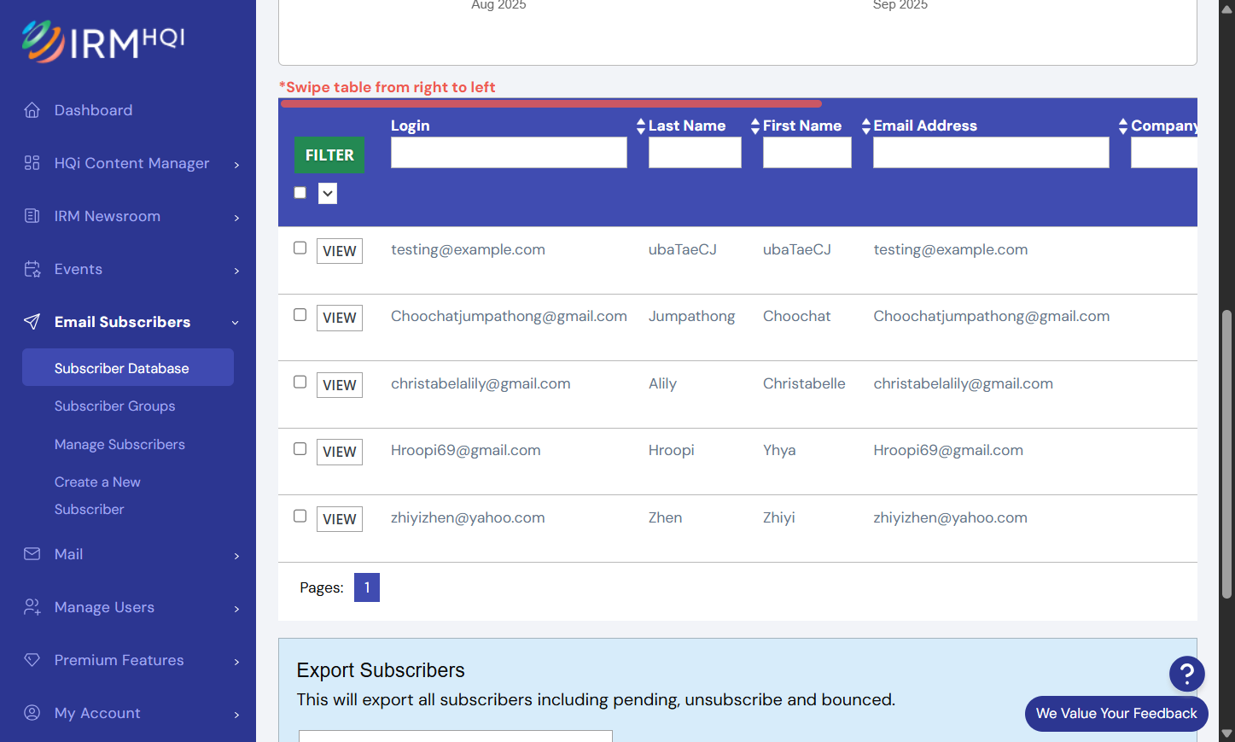
Task: Open the Manage Subscribers menu item
Action: coord(119,445)
